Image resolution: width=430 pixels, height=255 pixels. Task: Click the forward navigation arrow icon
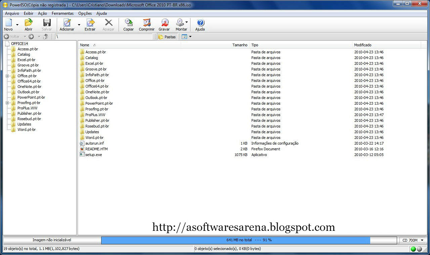point(31,37)
